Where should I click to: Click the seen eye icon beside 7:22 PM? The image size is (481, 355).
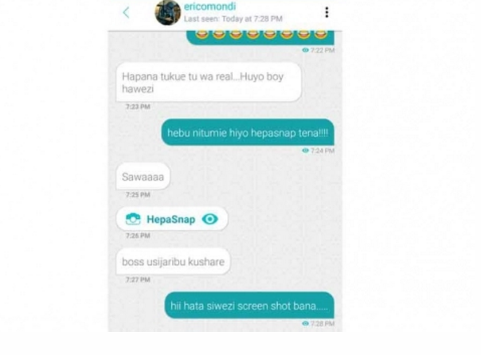coord(305,50)
